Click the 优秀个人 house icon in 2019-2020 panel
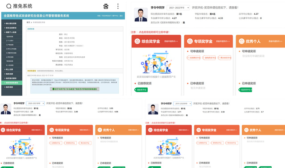The width and height of the screenshot is (285, 168). tap(246, 130)
